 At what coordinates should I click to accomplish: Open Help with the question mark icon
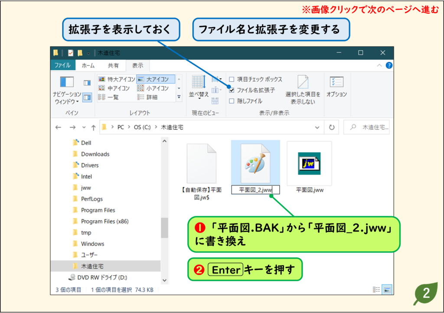[x=389, y=65]
